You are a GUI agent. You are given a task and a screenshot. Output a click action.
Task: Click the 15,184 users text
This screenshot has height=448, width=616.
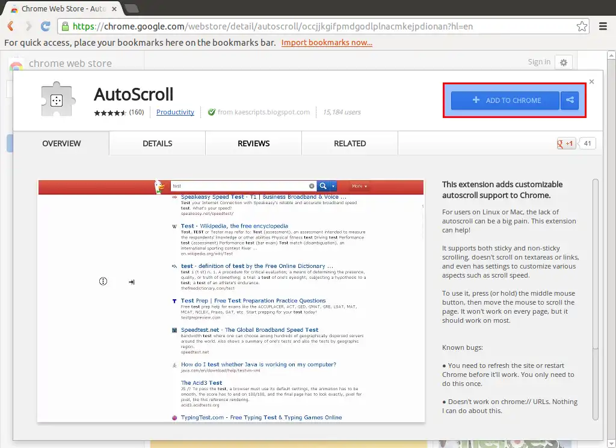(x=342, y=112)
